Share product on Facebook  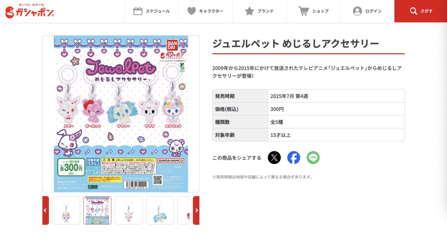[294, 158]
